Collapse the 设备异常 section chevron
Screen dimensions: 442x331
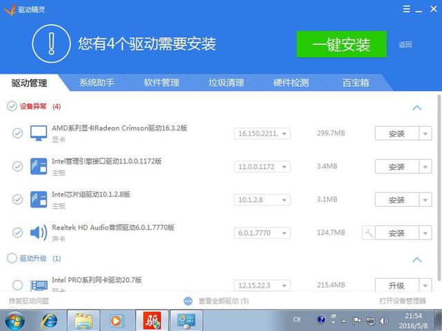click(x=417, y=108)
